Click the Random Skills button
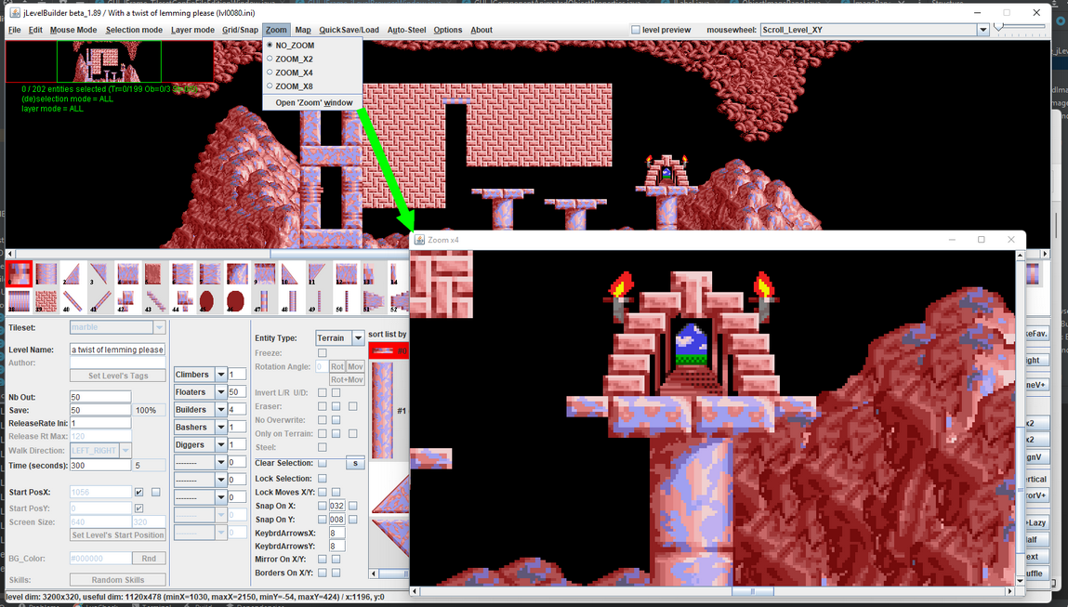Image resolution: width=1068 pixels, height=607 pixels. pos(118,580)
